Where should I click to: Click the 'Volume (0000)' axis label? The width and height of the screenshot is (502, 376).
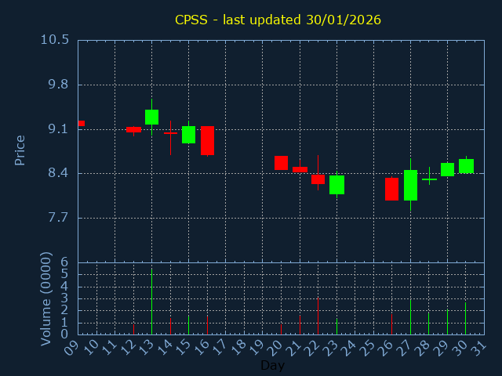pos(46,299)
